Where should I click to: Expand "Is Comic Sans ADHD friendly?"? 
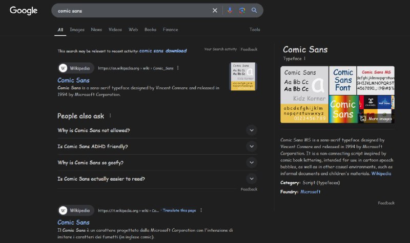pos(157,147)
